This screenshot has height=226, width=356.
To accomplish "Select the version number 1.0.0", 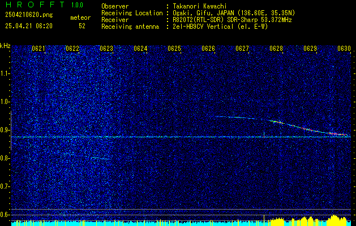I will click(77, 5).
